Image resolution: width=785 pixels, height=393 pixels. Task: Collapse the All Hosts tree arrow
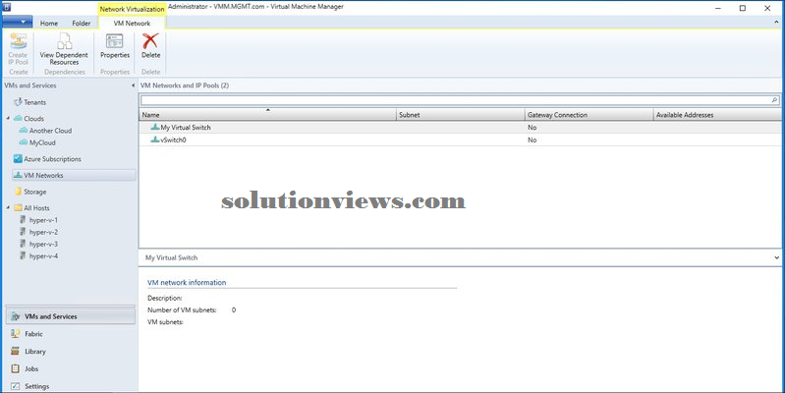coord(8,207)
